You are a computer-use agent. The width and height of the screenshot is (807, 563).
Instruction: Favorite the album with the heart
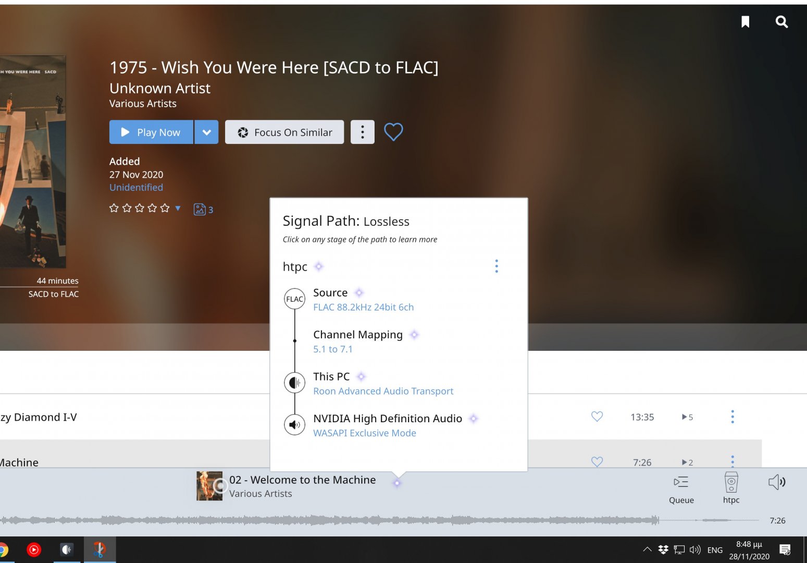pyautogui.click(x=393, y=132)
